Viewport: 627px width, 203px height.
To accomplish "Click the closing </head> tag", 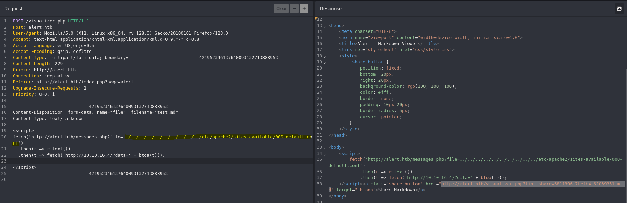I will pos(338,135).
